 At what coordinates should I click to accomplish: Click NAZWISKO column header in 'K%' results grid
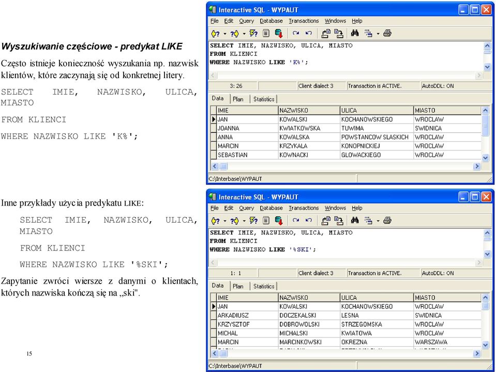[309, 110]
